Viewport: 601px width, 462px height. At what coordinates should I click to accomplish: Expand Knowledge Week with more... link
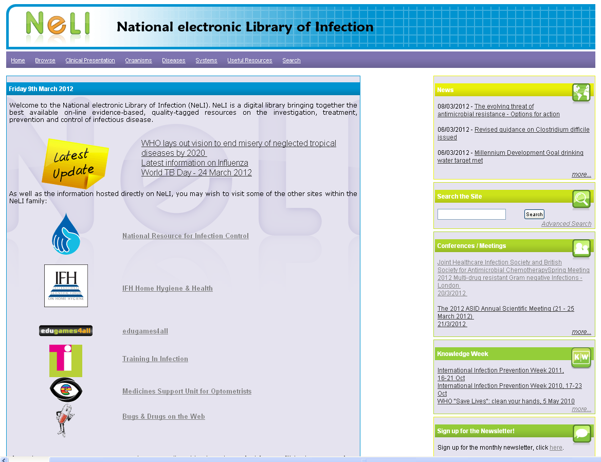tap(581, 410)
